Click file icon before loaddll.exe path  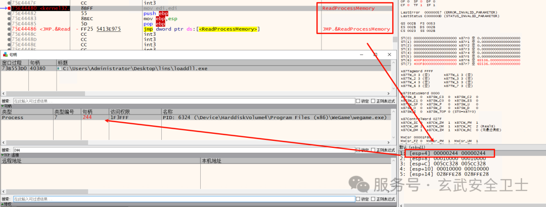pyautogui.click(x=59, y=68)
